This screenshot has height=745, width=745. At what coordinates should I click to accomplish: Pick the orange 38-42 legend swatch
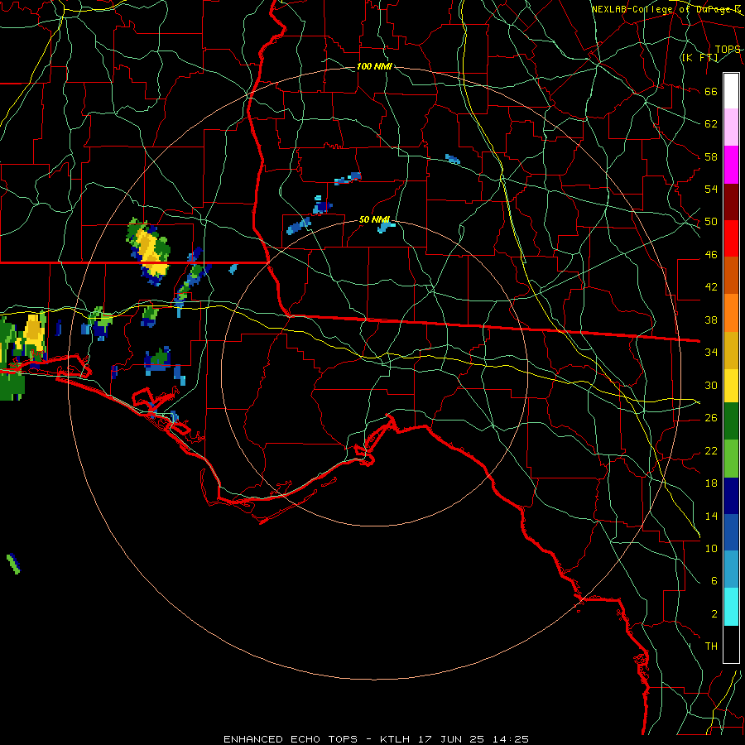[731, 313]
